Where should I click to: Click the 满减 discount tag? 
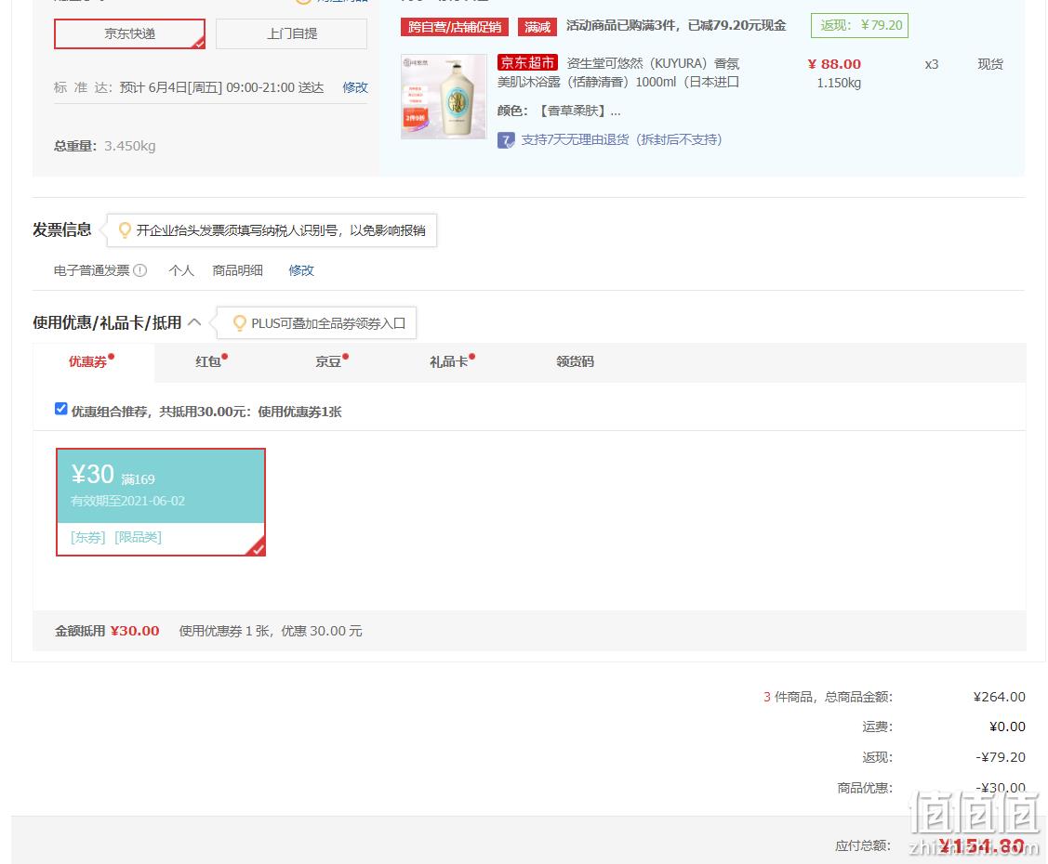(x=537, y=27)
